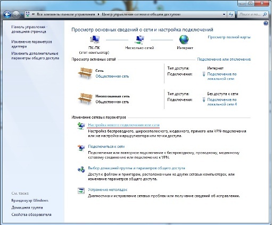Click the Интернет globe icon
272x225 pixels.
point(184,39)
